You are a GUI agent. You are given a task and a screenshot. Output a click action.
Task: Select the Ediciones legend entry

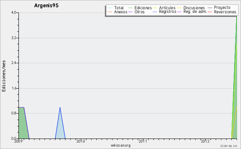tap(143, 8)
